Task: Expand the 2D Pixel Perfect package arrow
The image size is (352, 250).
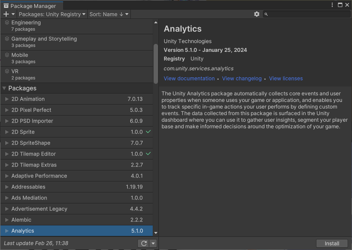Action: [x=7, y=110]
